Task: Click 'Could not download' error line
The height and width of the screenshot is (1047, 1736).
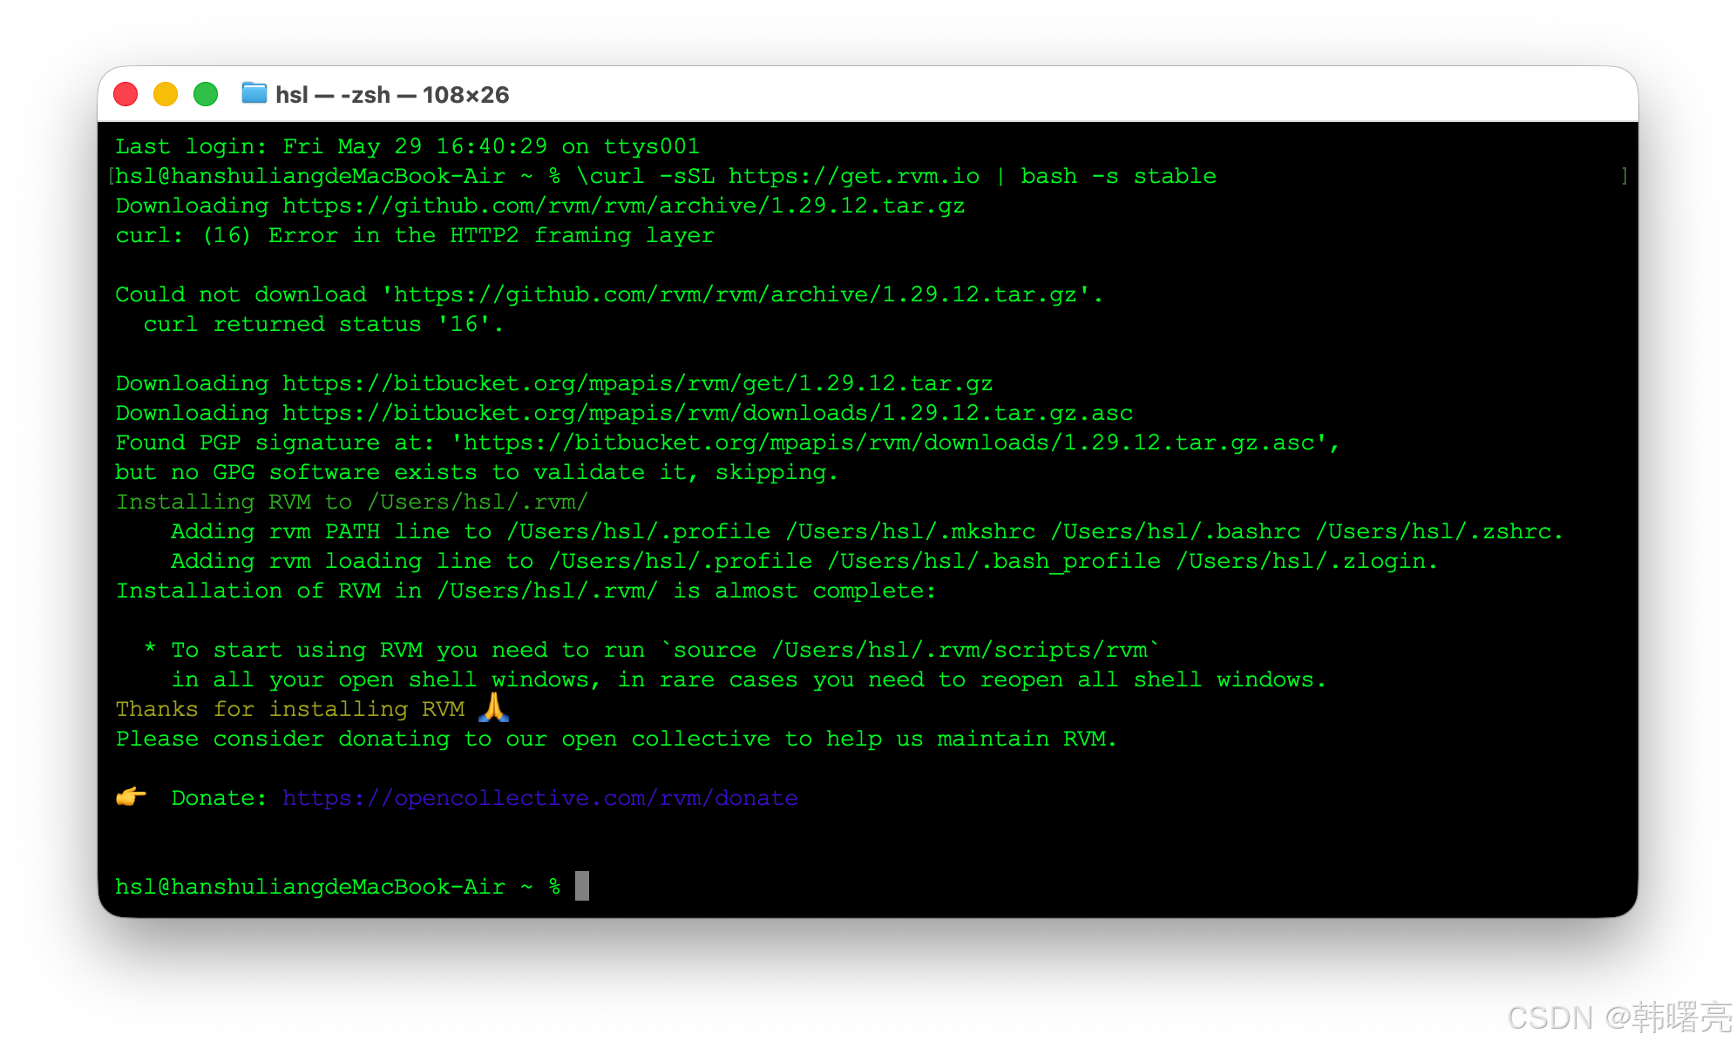Action: (609, 294)
